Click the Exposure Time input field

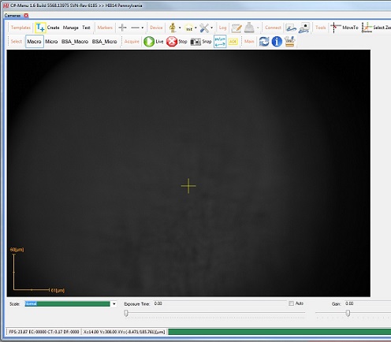click(x=220, y=303)
